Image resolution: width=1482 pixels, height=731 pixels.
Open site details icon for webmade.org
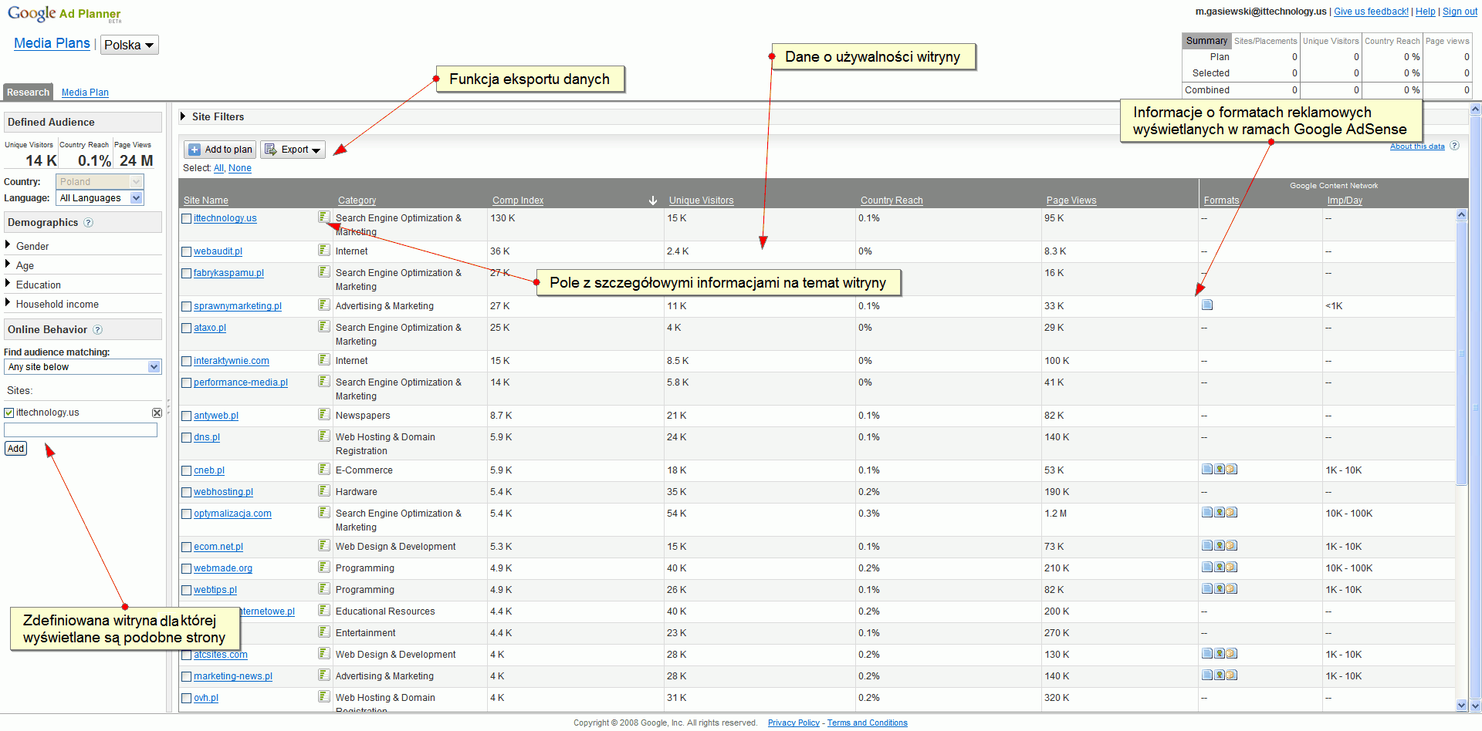coord(324,567)
